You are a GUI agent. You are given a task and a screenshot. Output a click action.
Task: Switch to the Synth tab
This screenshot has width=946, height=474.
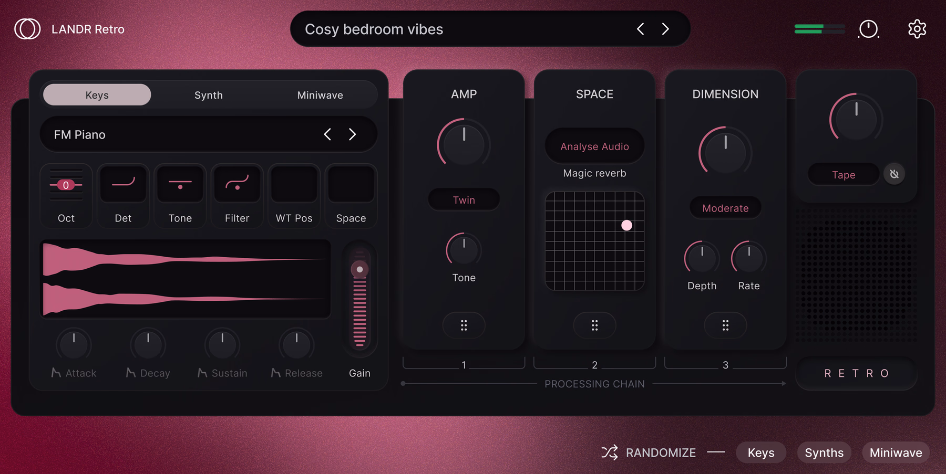pyautogui.click(x=209, y=95)
